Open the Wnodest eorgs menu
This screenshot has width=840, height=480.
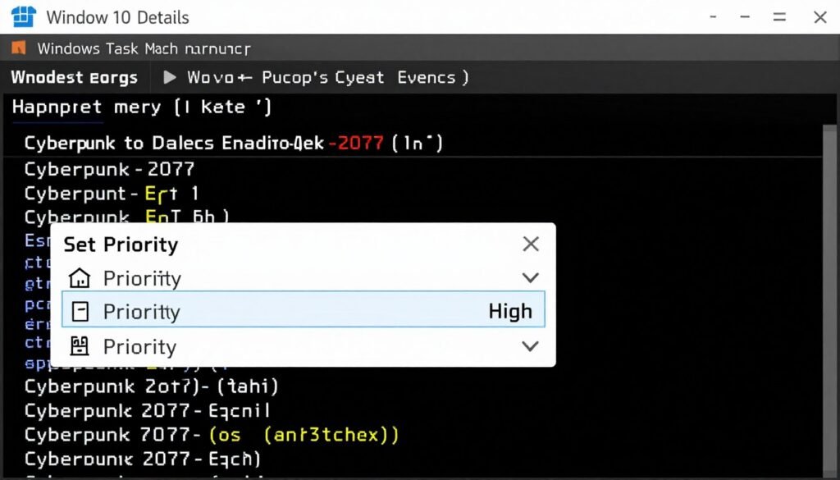74,77
